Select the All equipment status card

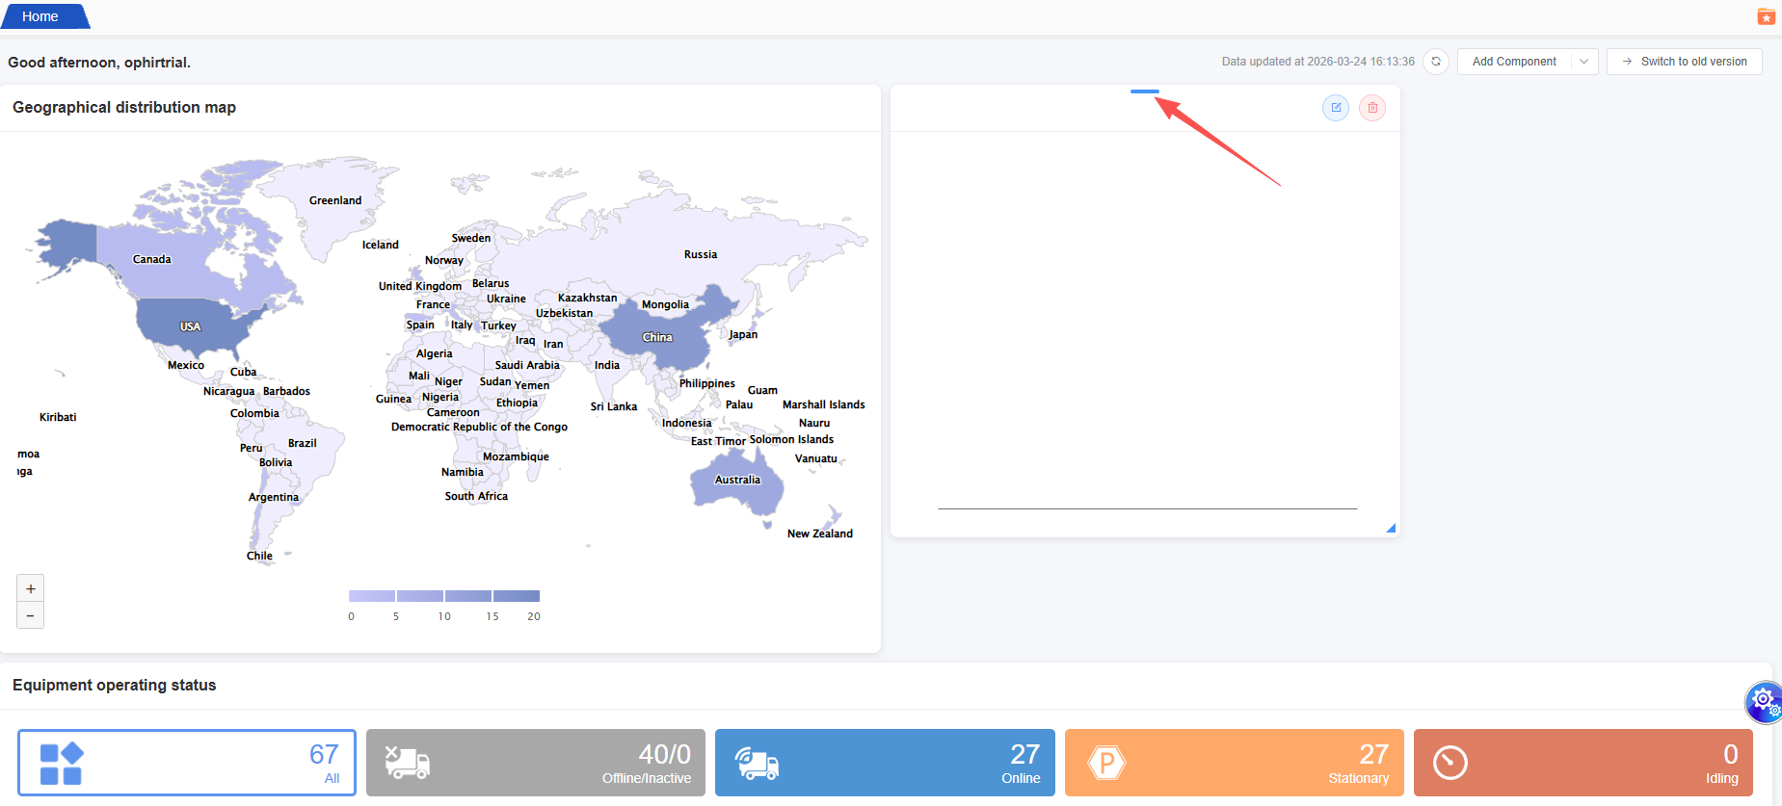tap(187, 763)
